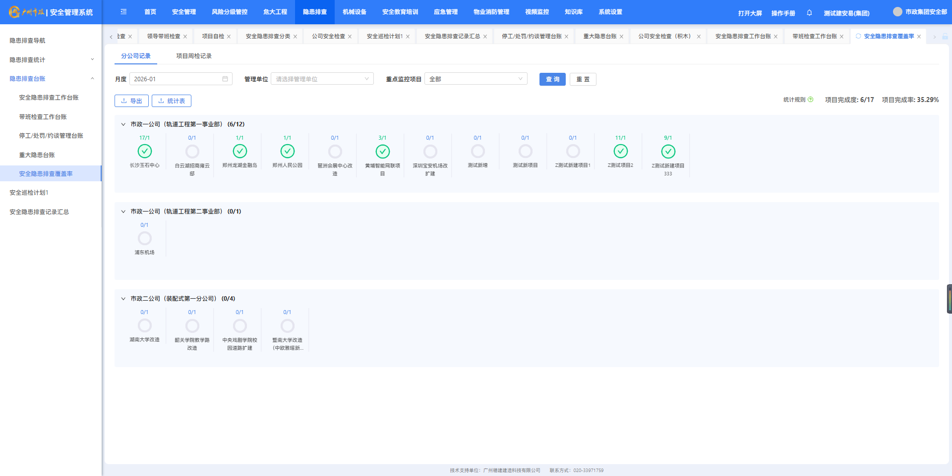Image resolution: width=952 pixels, height=476 pixels.
Task: Click the 导出 export button
Action: tap(131, 101)
